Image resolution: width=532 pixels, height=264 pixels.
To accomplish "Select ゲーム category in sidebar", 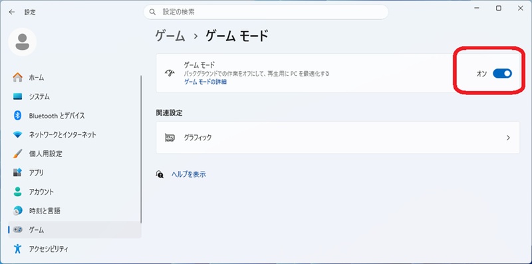I will point(74,229).
